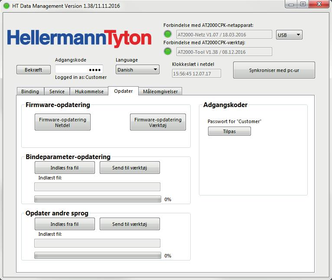Click the Bekræft button

pos(33,70)
